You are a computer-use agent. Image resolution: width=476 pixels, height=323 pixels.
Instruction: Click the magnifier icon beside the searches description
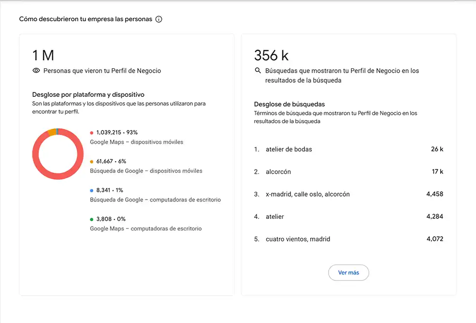pyautogui.click(x=258, y=70)
